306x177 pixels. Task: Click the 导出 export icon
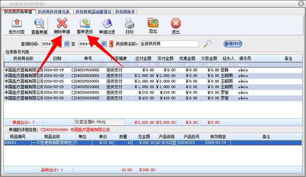point(153,25)
